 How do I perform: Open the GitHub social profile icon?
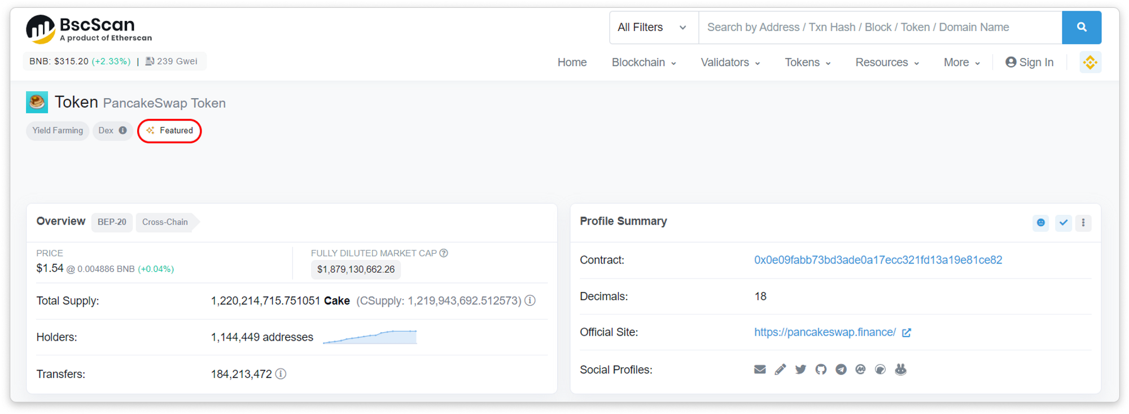821,369
